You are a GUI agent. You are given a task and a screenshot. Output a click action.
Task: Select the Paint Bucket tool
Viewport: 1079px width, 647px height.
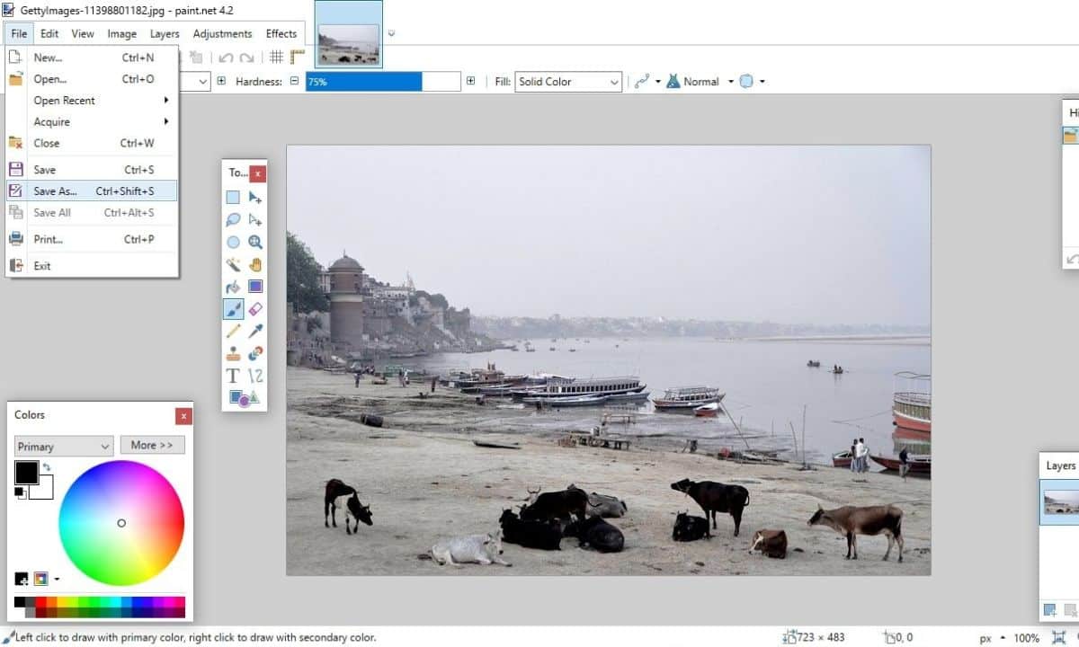[233, 288]
